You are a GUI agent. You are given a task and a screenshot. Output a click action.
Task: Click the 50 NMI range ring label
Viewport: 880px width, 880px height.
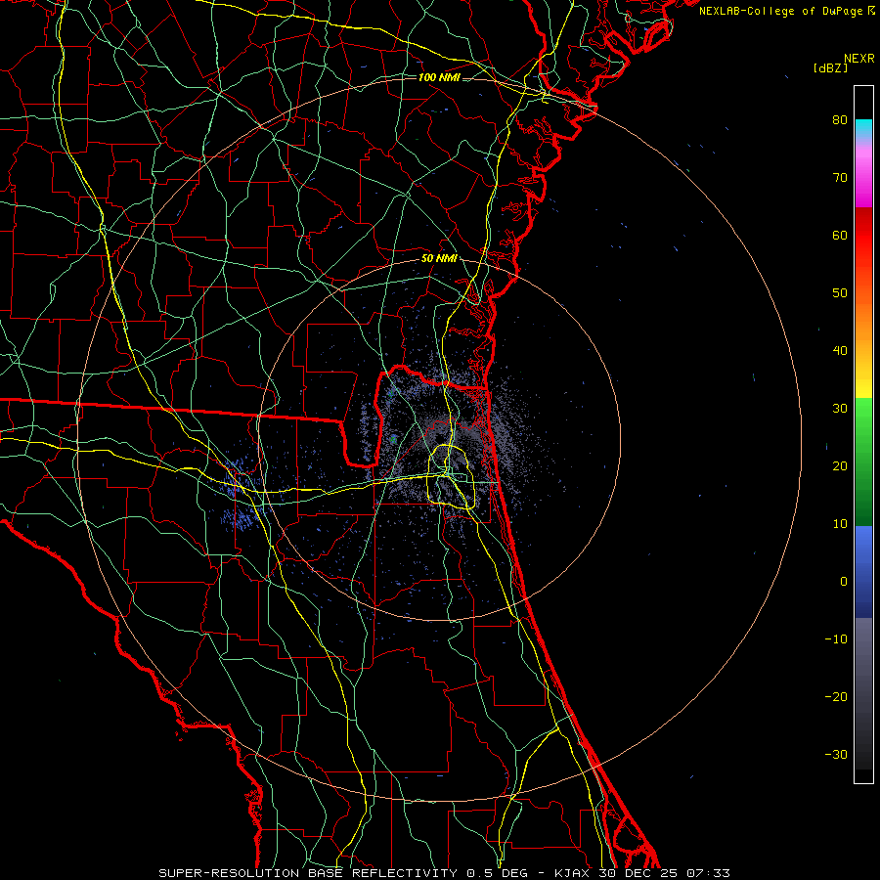pyautogui.click(x=439, y=259)
